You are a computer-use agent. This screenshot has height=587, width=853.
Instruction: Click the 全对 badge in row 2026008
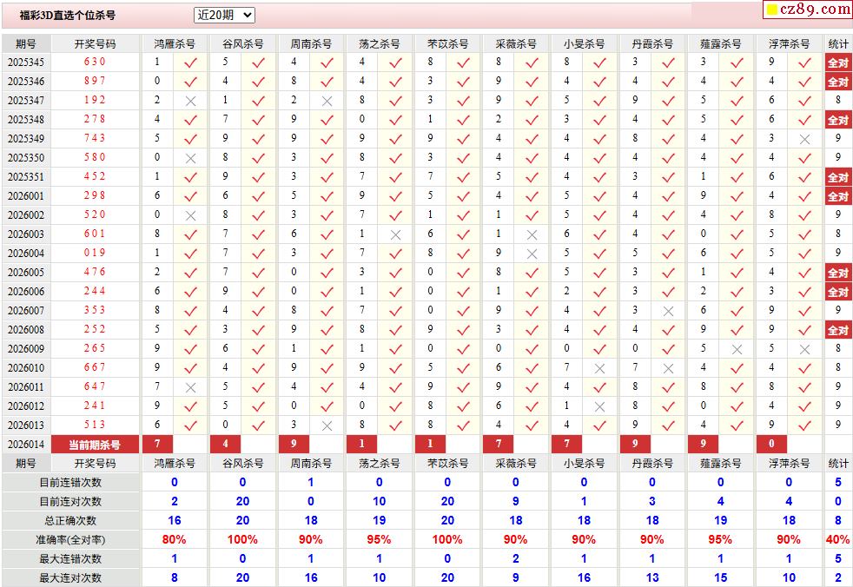tap(837, 330)
